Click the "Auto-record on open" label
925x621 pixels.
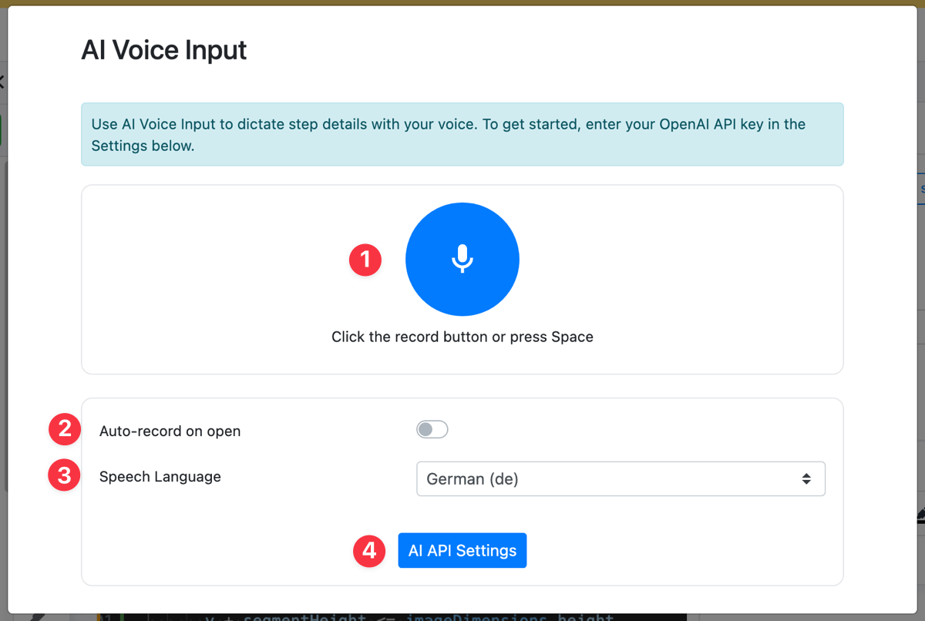coord(170,431)
